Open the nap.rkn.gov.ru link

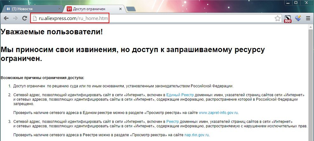(x=197, y=135)
